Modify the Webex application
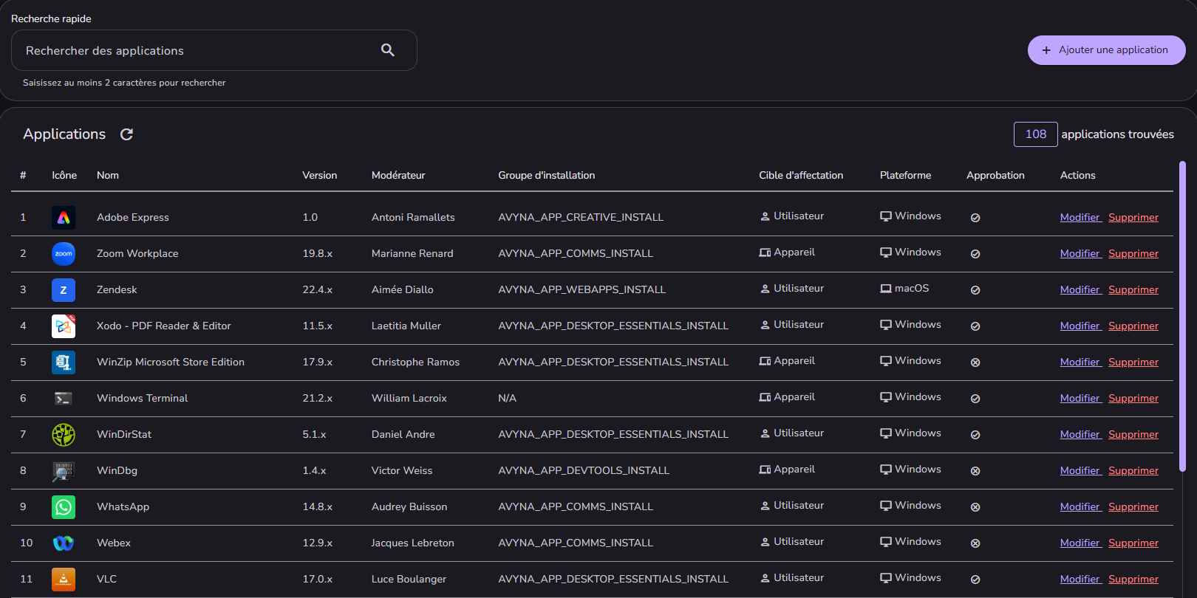Viewport: 1197px width, 598px height. pos(1080,543)
